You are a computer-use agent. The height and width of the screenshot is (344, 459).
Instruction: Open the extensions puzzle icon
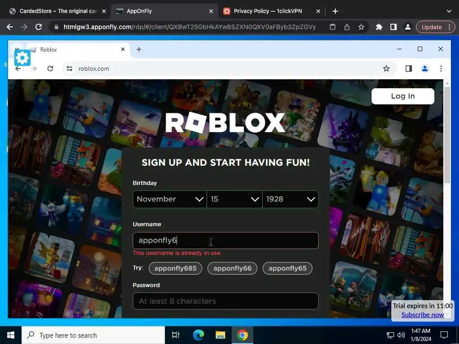379,27
